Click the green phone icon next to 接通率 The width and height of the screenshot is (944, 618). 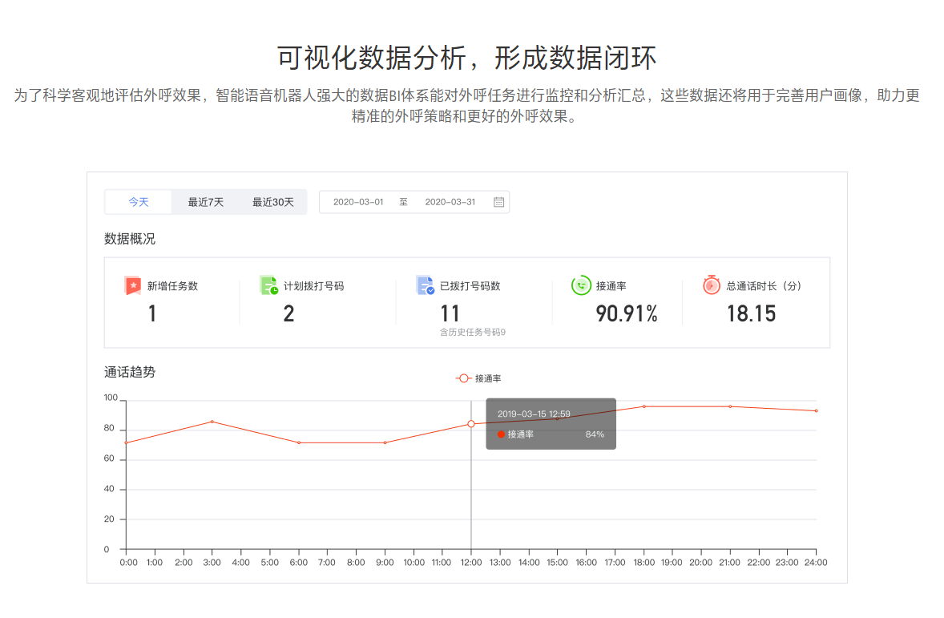tap(582, 285)
